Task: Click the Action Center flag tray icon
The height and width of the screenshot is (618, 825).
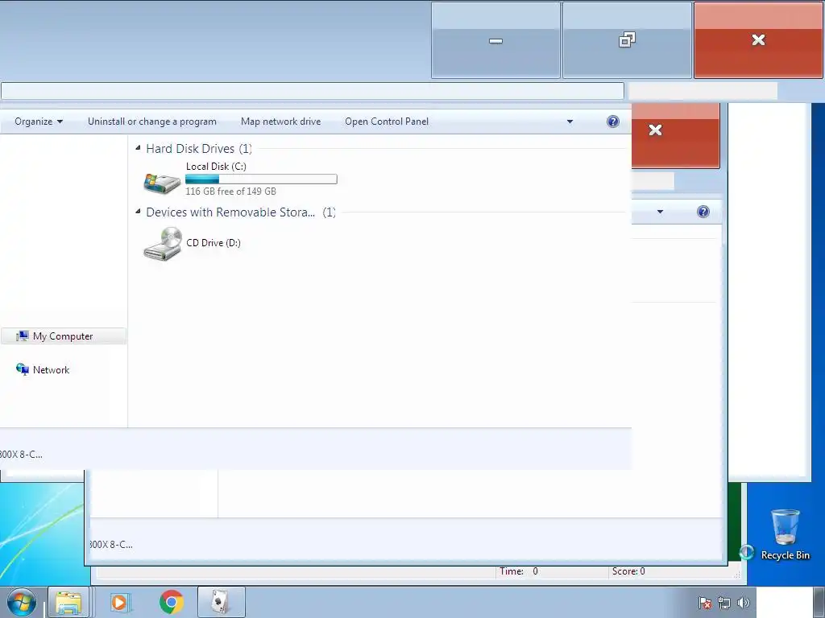Action: point(704,603)
